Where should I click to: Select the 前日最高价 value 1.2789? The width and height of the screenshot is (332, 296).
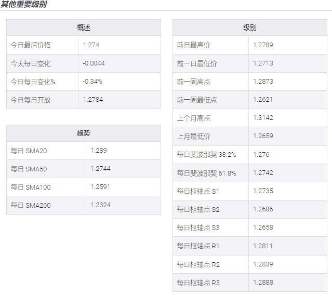click(x=263, y=45)
